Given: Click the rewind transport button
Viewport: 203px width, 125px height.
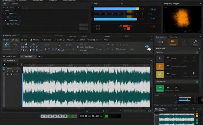Looking at the screenshot, I should point(50,116).
